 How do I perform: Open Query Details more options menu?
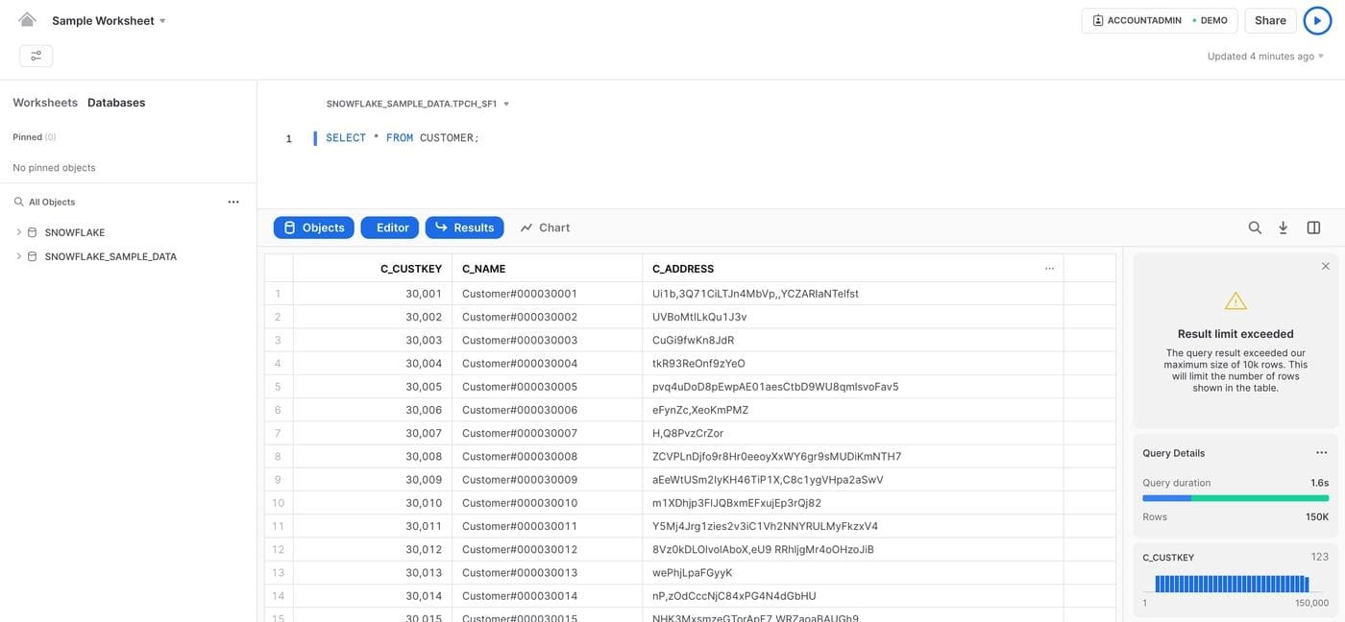coord(1321,453)
